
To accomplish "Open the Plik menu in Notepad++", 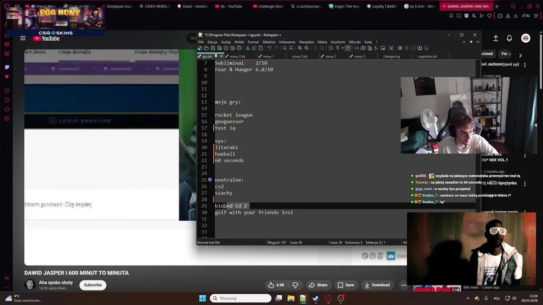I will click(201, 42).
